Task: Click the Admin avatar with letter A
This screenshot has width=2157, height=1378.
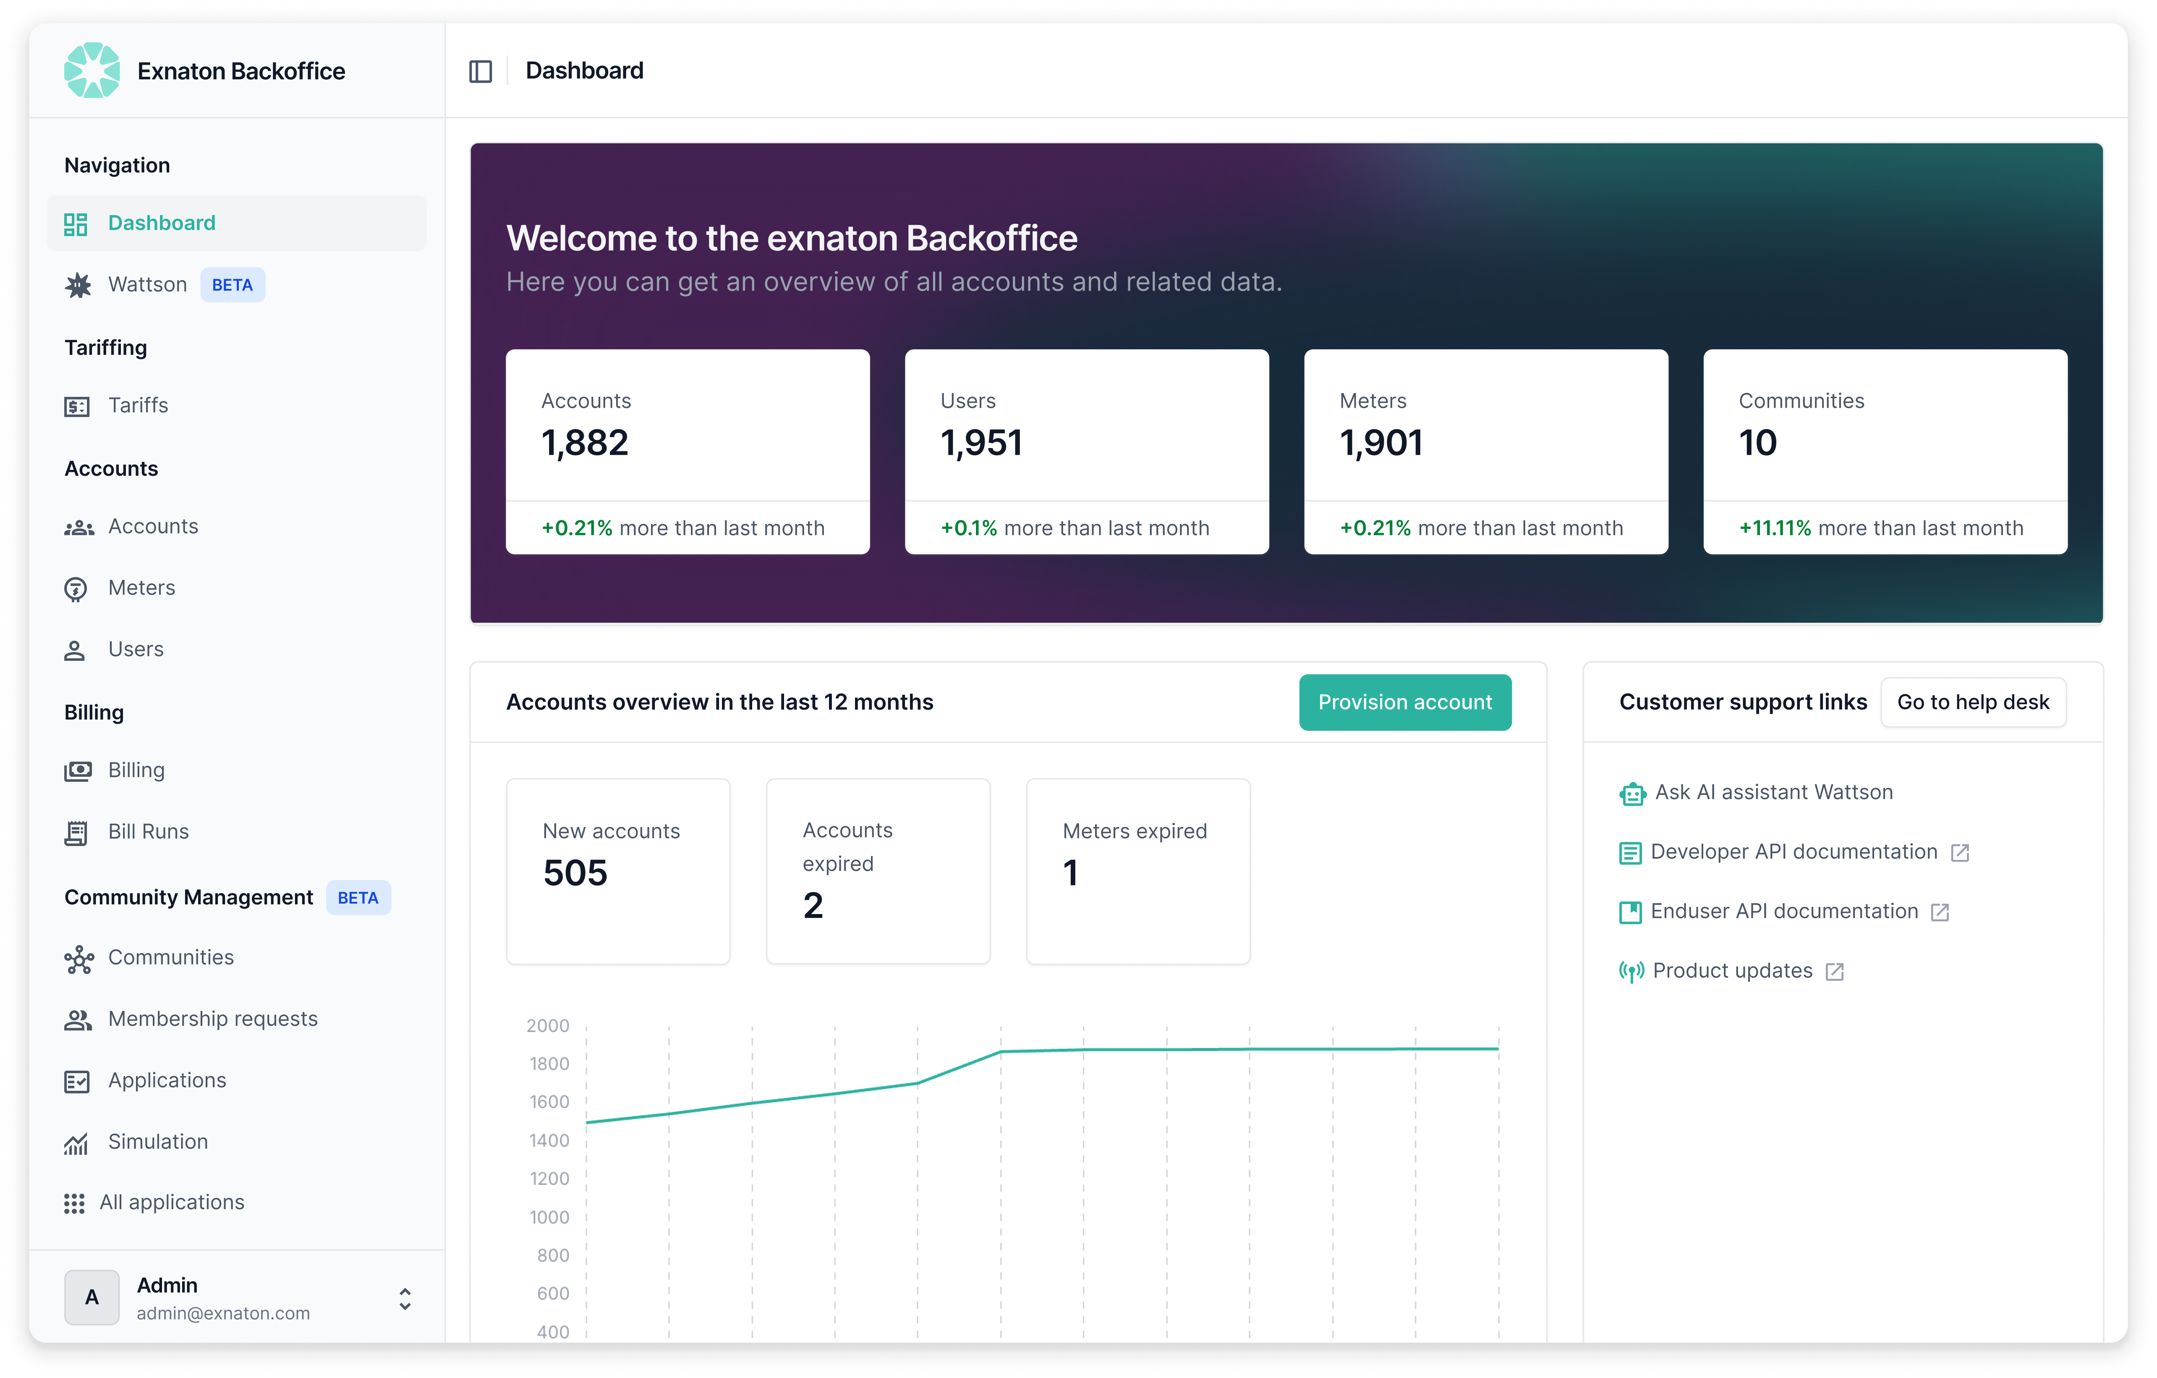Action: [92, 1297]
